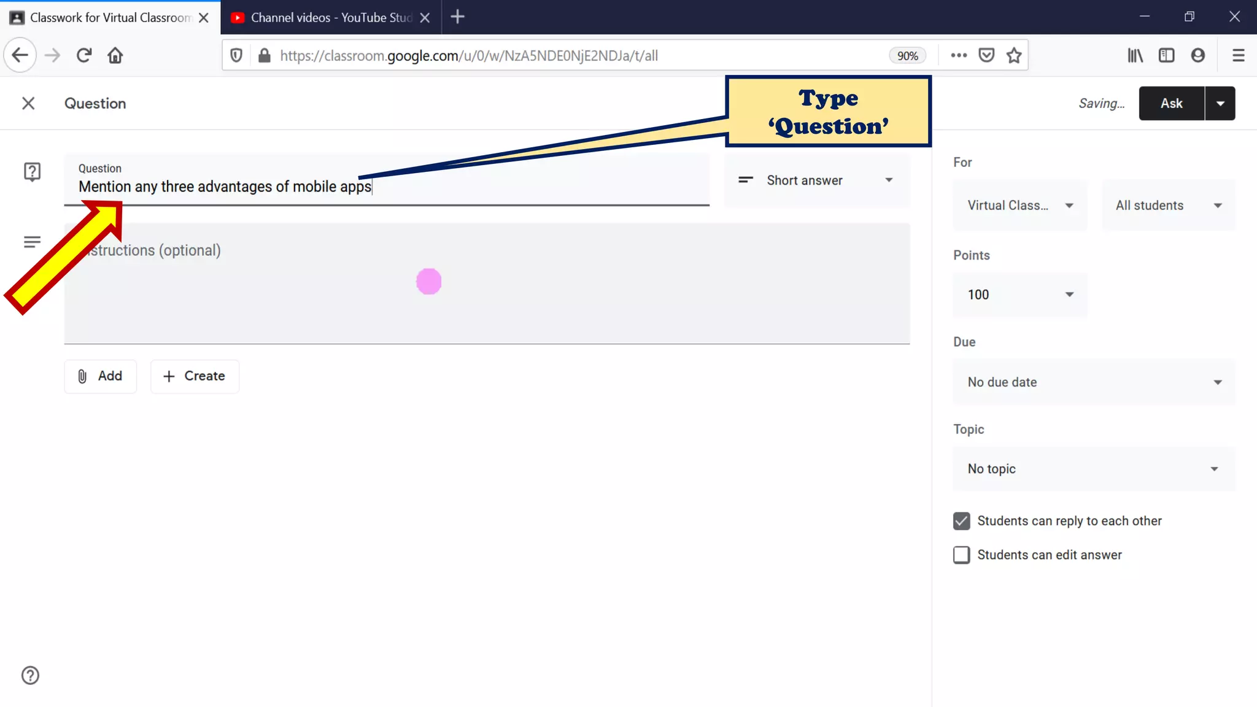Go to browser home page

pos(115,55)
